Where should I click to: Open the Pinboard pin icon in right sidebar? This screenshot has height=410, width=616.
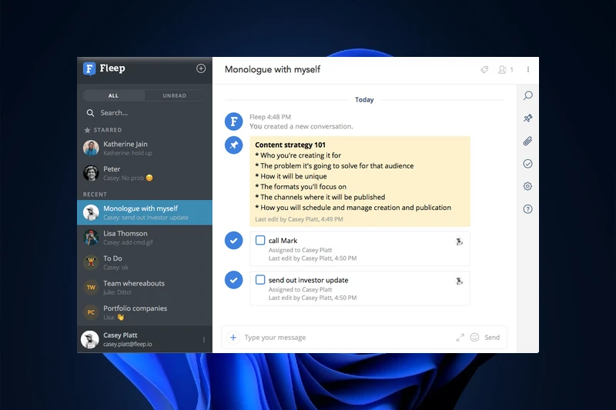click(x=528, y=118)
